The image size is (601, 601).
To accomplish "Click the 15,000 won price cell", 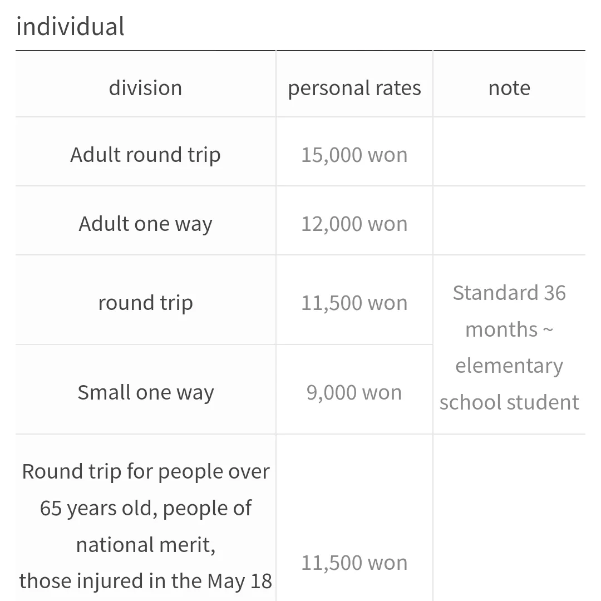I will [x=354, y=155].
